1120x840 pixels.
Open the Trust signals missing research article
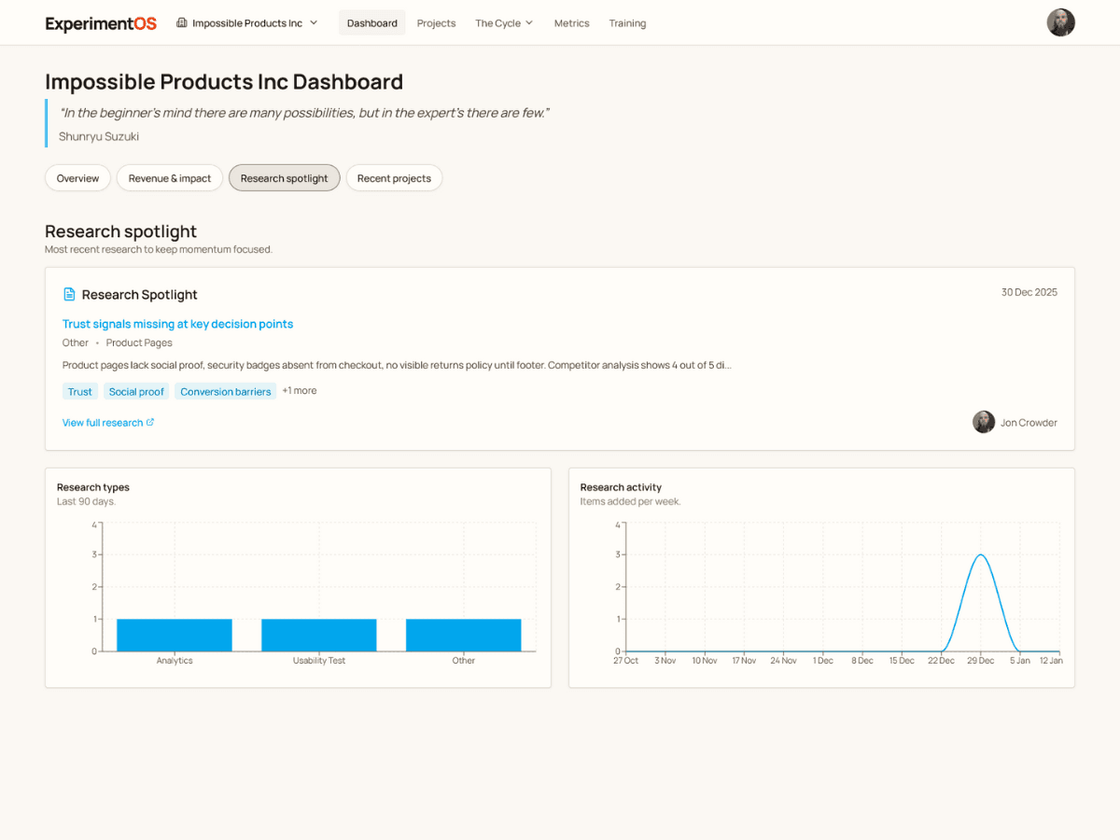177,323
